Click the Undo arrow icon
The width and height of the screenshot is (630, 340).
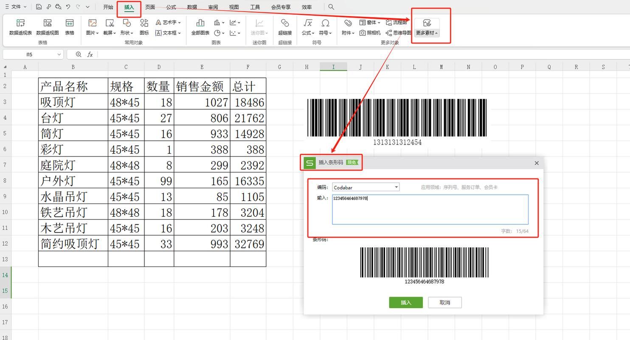(x=68, y=7)
